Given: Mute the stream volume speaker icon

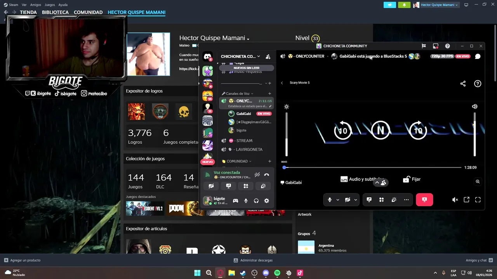Looking at the screenshot, I should click(x=455, y=200).
